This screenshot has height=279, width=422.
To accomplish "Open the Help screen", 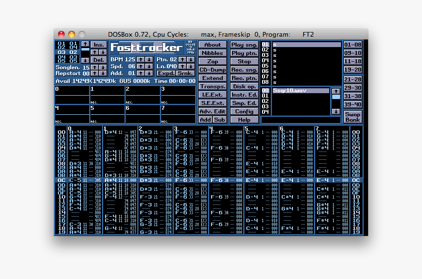I will click(x=244, y=120).
